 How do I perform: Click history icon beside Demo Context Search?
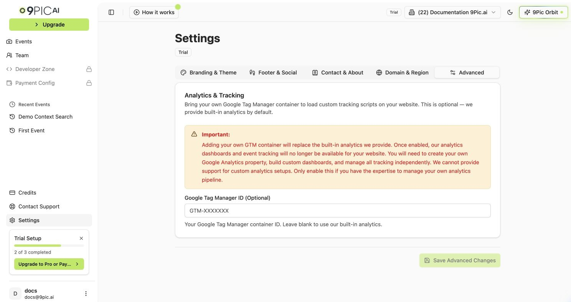click(x=12, y=117)
